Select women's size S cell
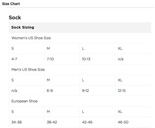The image size is (155, 128). pos(27,48)
